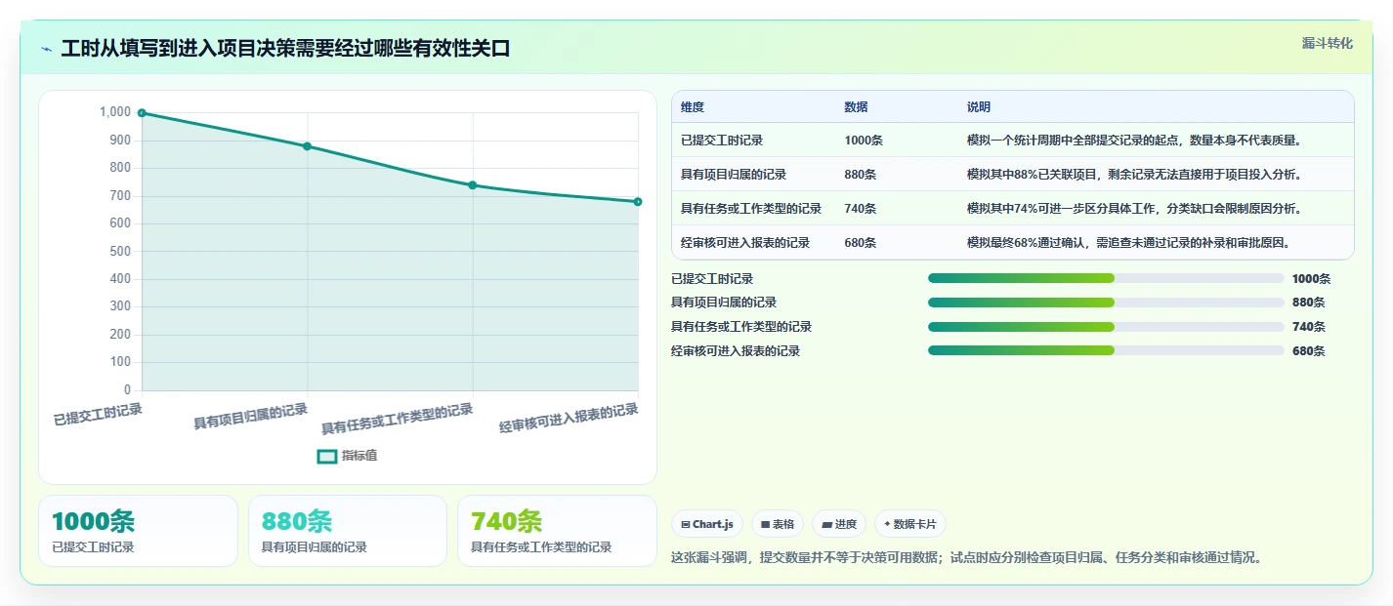
Task: Click the 漏斗转化 tag label
Action: pos(1328,43)
